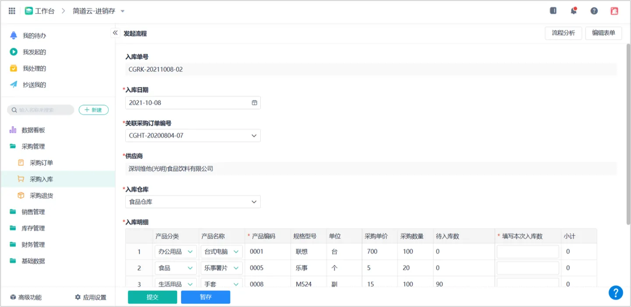Open the notebook icon in top bar
Image resolution: width=631 pixels, height=307 pixels.
[x=553, y=11]
